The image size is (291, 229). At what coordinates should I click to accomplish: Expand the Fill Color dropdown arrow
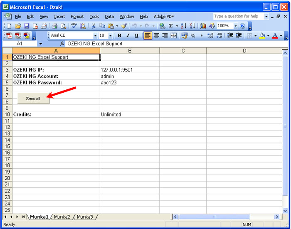(x=268, y=36)
